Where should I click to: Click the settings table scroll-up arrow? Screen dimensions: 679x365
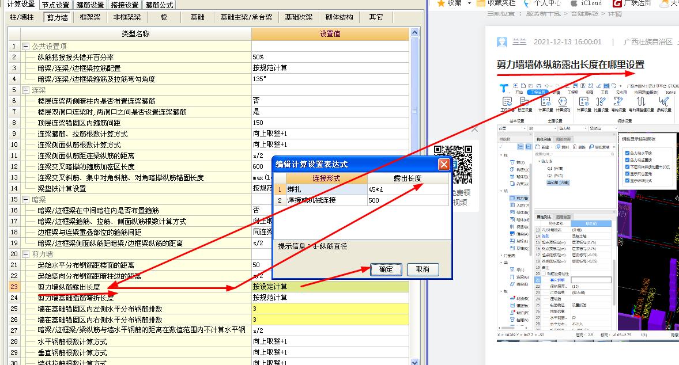[414, 33]
